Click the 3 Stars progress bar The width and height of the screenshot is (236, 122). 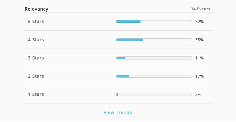(154, 58)
